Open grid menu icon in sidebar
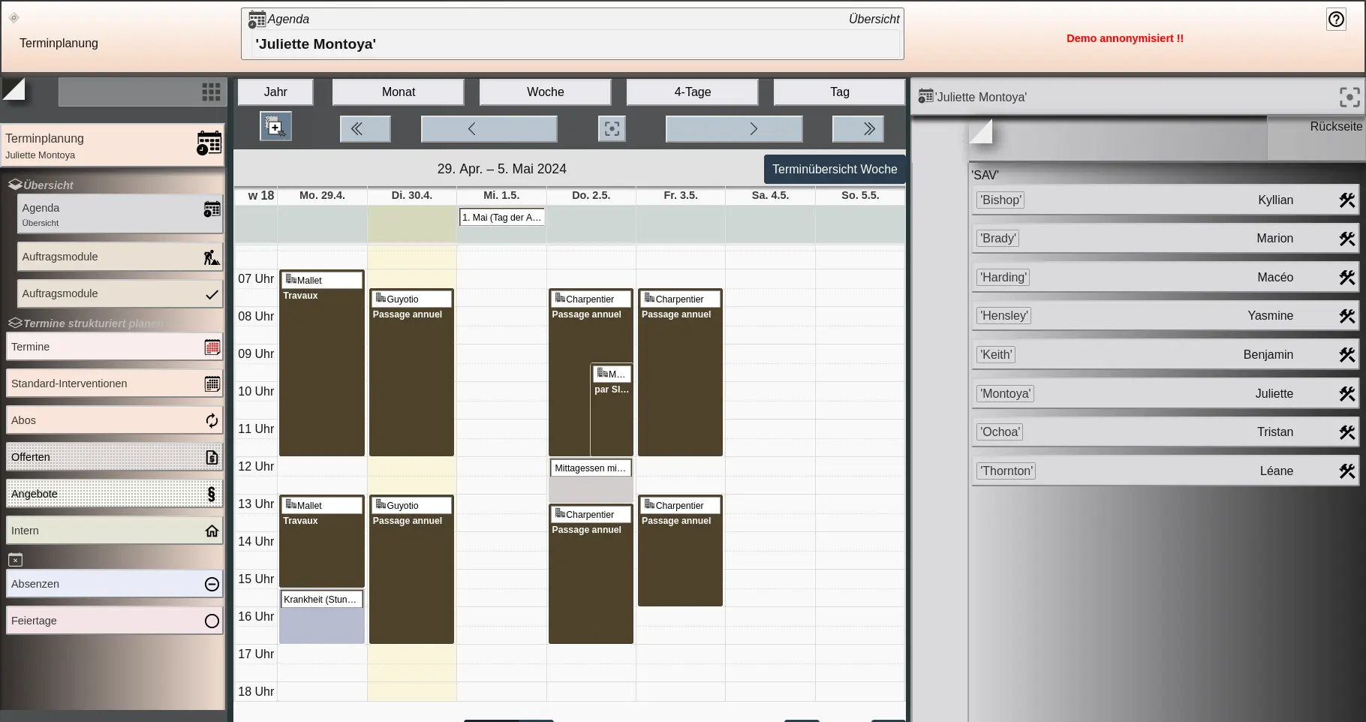 point(211,92)
